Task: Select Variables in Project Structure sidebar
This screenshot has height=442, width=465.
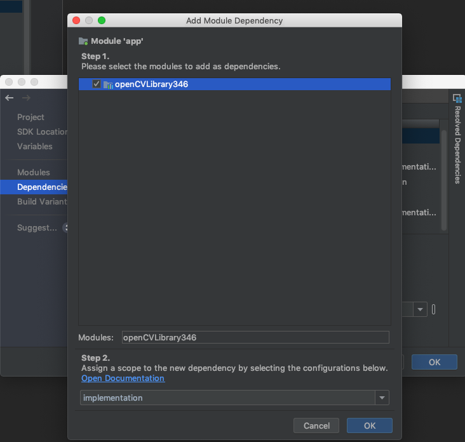Action: [35, 146]
